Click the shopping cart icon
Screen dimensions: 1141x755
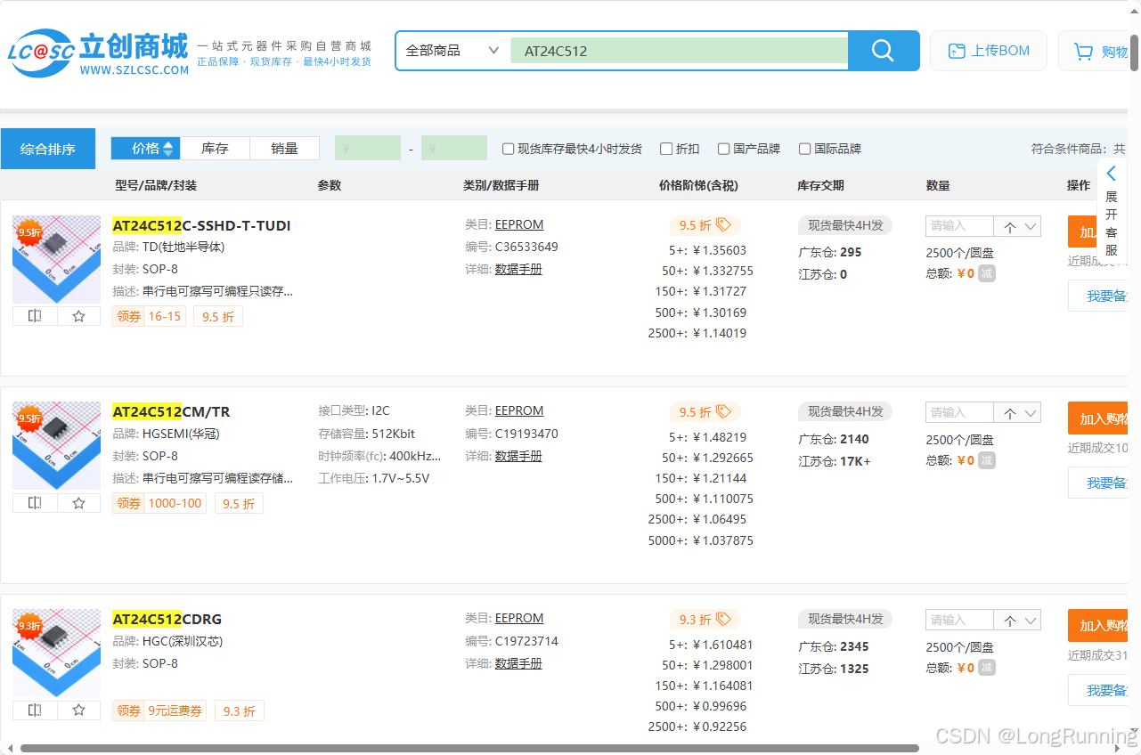1083,52
